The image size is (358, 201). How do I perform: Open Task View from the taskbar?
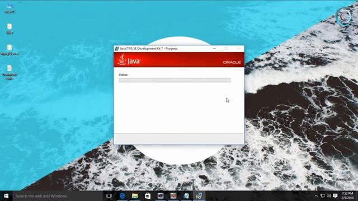tap(109, 196)
